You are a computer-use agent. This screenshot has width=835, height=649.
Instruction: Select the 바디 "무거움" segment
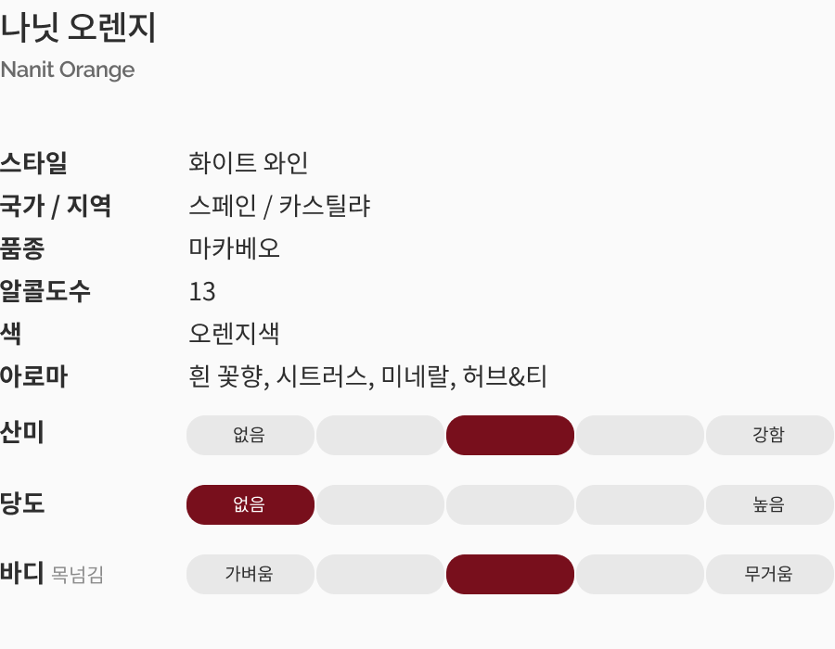coord(769,575)
